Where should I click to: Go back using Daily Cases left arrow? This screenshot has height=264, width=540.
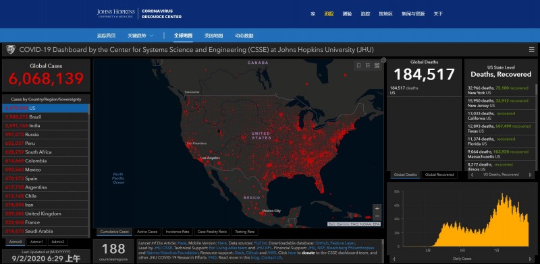click(394, 259)
